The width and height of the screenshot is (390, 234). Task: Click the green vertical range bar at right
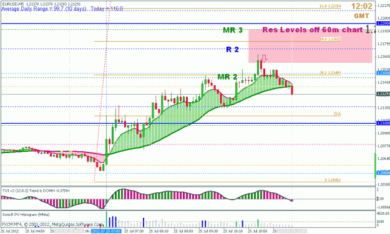tap(375, 166)
